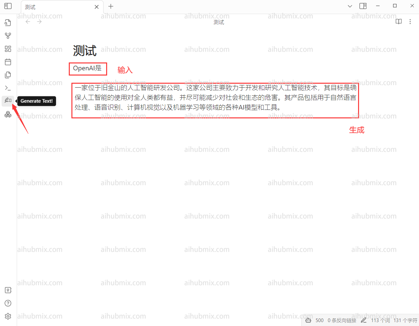
Task: Add a new tab with plus button
Action: tap(111, 6)
